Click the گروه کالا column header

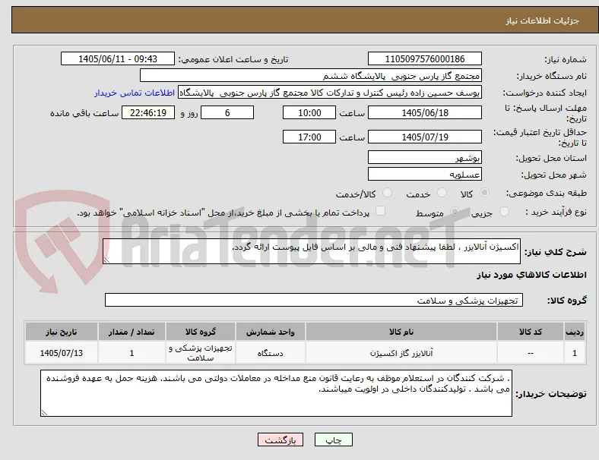[201, 332]
